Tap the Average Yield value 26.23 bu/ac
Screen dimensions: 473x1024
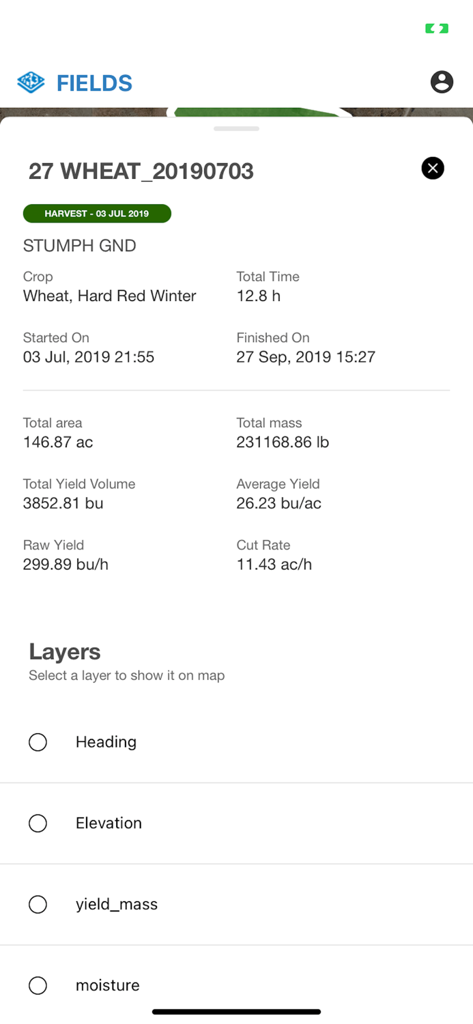pyautogui.click(x=277, y=503)
